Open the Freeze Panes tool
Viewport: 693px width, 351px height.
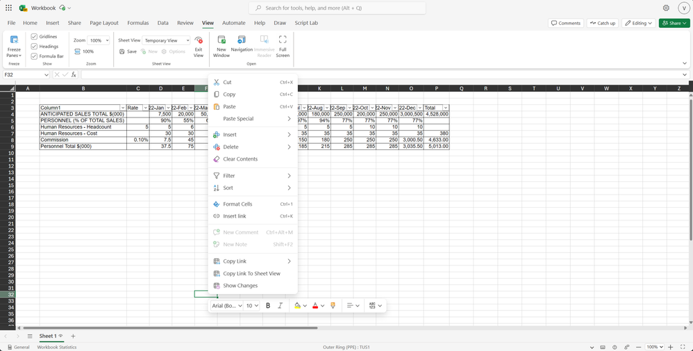pos(14,46)
